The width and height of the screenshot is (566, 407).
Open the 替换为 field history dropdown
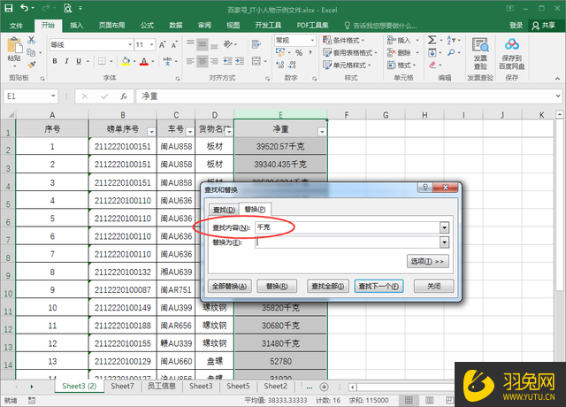point(444,242)
